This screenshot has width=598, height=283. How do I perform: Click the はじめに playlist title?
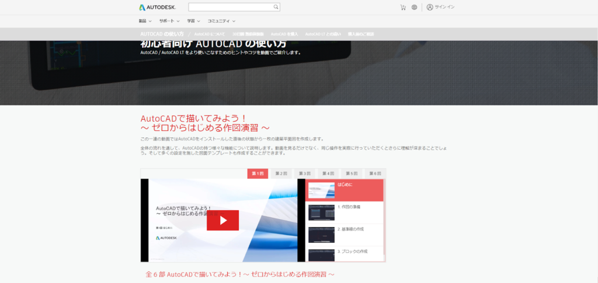(x=345, y=185)
